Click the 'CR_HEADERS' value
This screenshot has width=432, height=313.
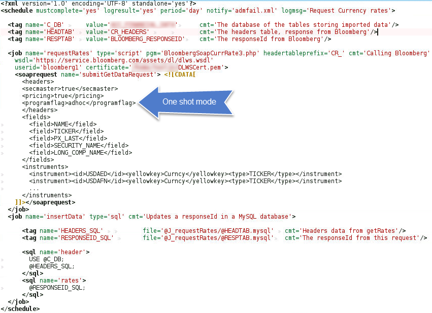coord(128,32)
